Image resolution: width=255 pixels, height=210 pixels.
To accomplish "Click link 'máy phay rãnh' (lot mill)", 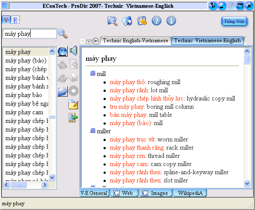I will click(129, 90).
